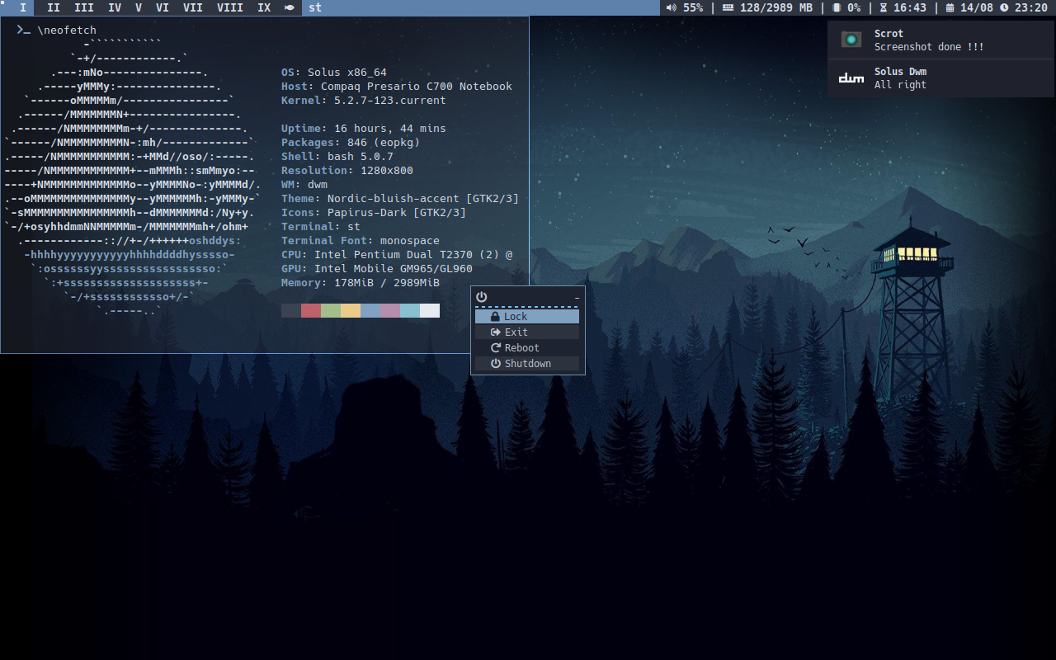Switch to workspace tag IV
The image size is (1056, 660).
[x=115, y=8]
